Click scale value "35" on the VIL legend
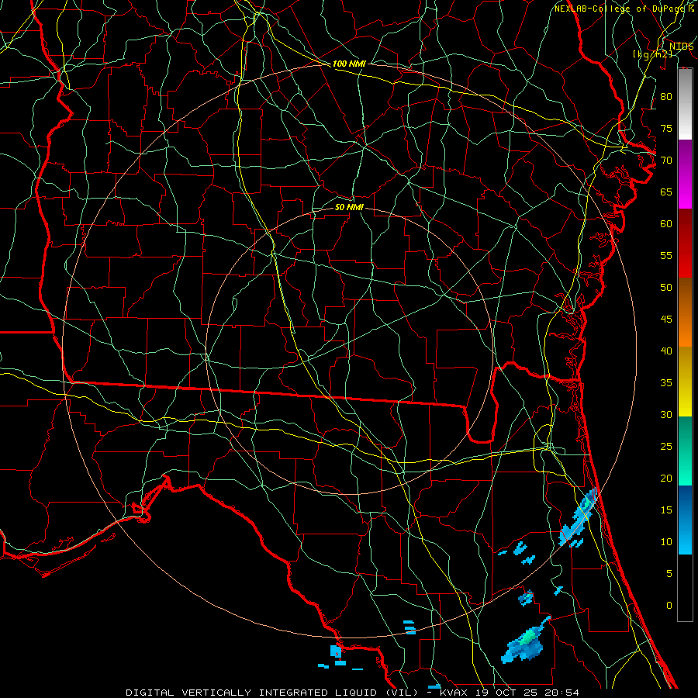 tap(666, 383)
